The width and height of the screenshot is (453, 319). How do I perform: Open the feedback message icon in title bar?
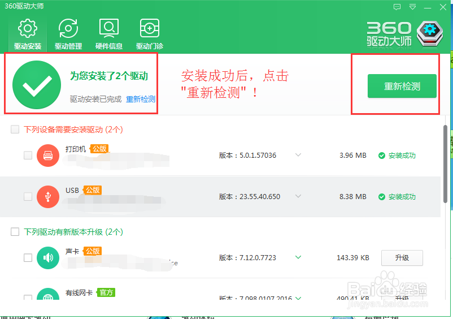coord(397,7)
